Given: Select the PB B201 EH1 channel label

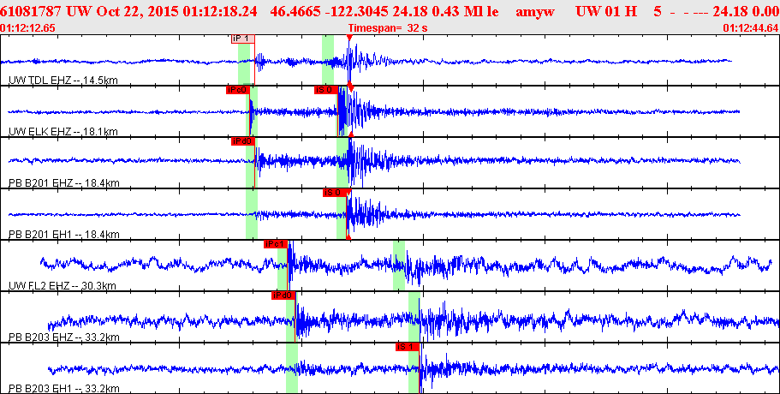Looking at the screenshot, I should click(x=64, y=235).
